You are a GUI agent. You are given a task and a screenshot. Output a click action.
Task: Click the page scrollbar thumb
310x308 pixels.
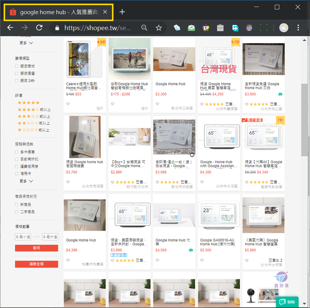point(304,120)
